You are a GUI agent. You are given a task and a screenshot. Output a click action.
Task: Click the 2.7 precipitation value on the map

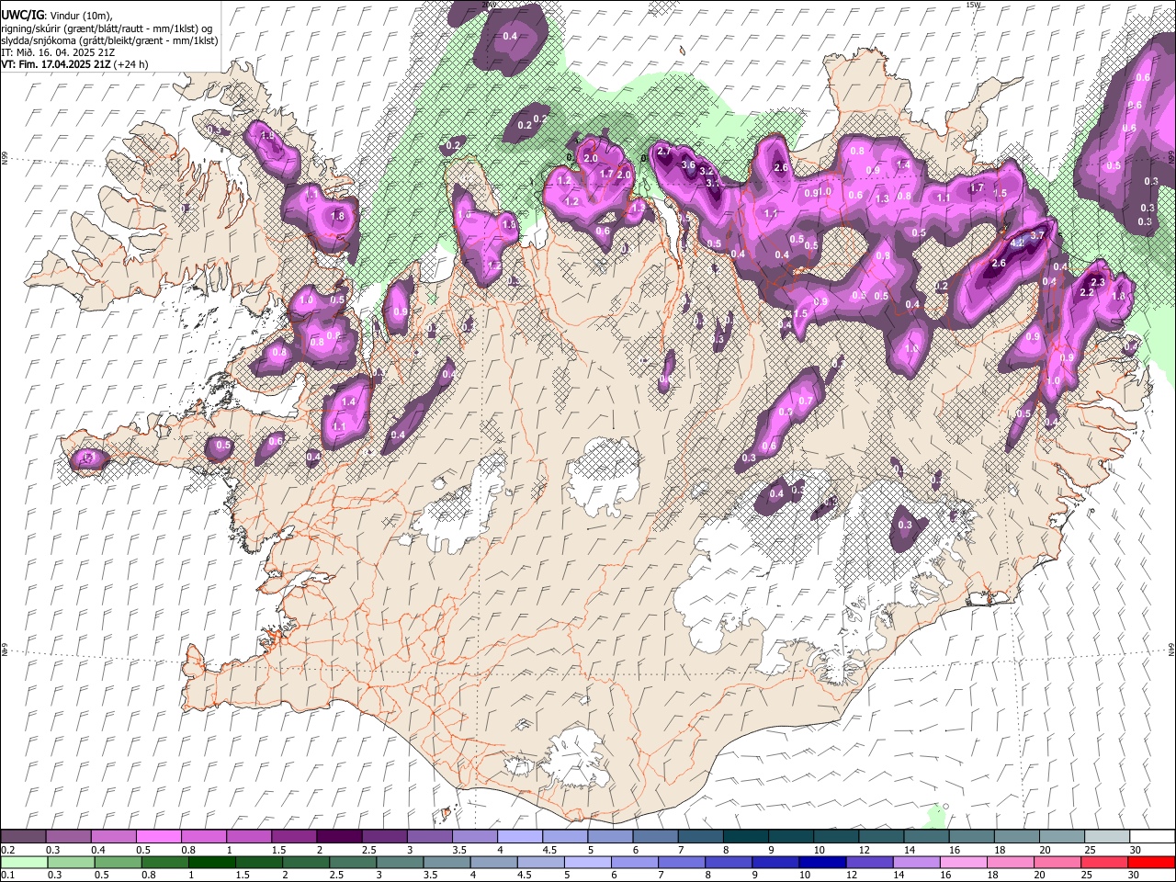pos(665,152)
